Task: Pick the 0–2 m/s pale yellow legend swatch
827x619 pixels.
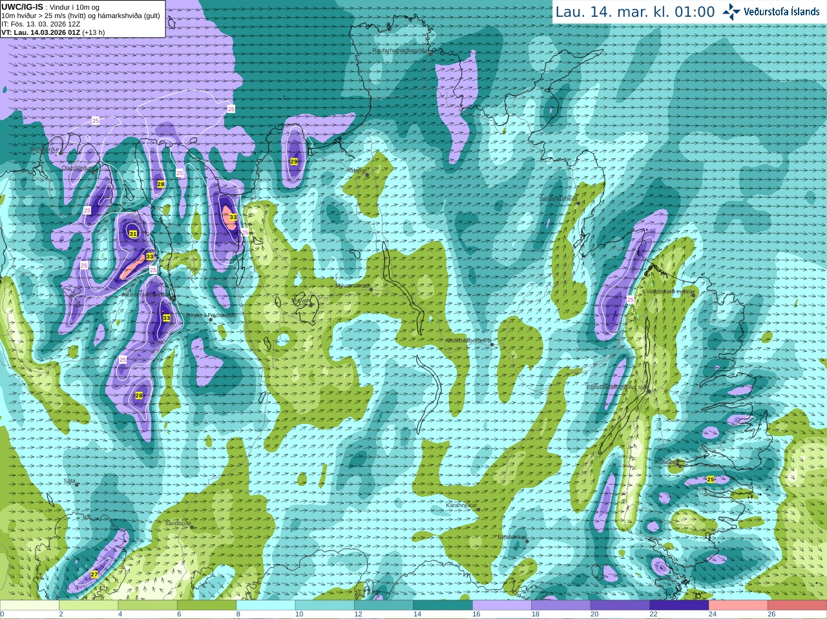Action: click(x=30, y=605)
